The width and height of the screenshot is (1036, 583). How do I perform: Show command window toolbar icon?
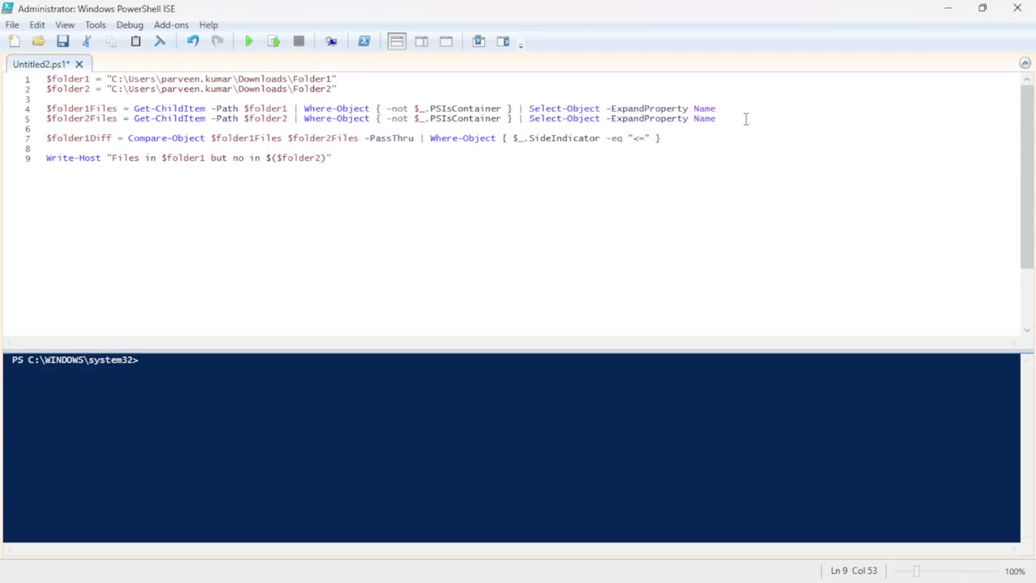pyautogui.click(x=478, y=41)
